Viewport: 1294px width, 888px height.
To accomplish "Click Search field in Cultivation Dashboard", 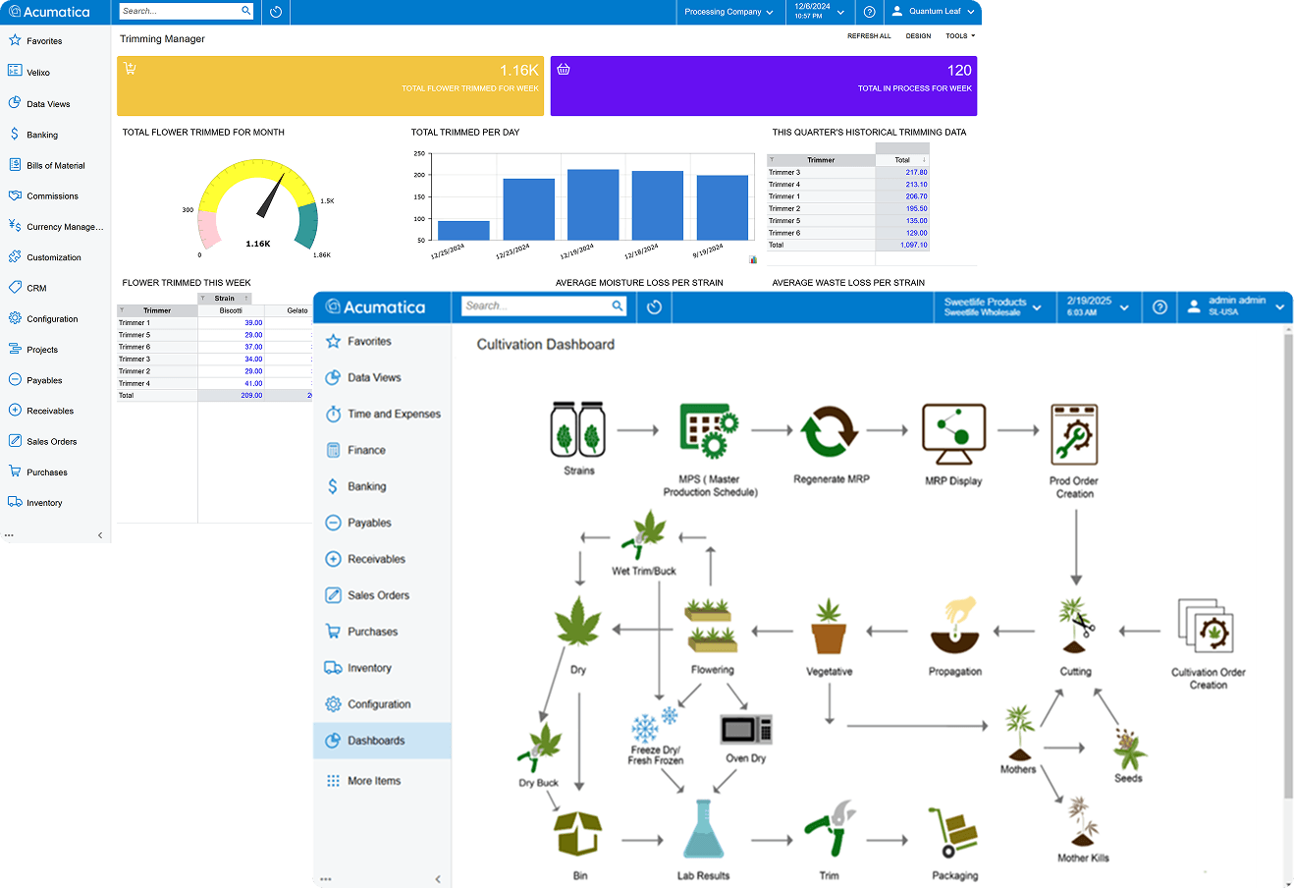I will pyautogui.click(x=545, y=306).
